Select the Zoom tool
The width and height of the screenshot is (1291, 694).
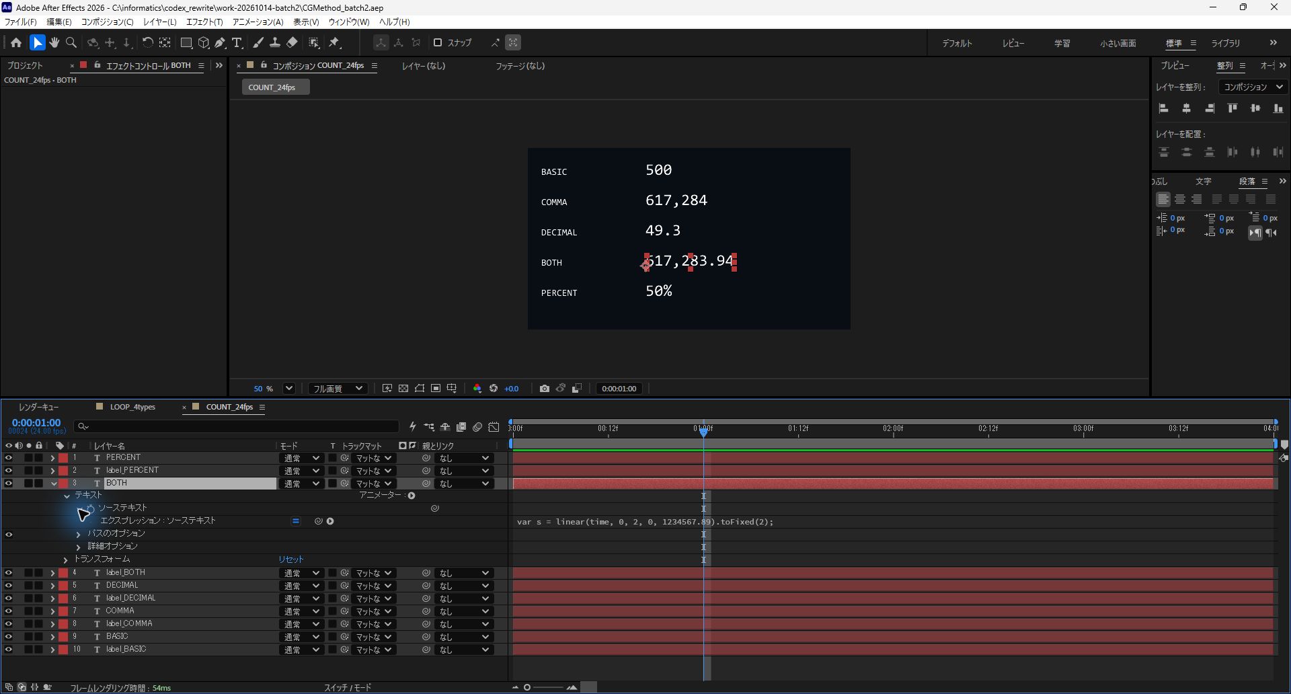tap(71, 42)
